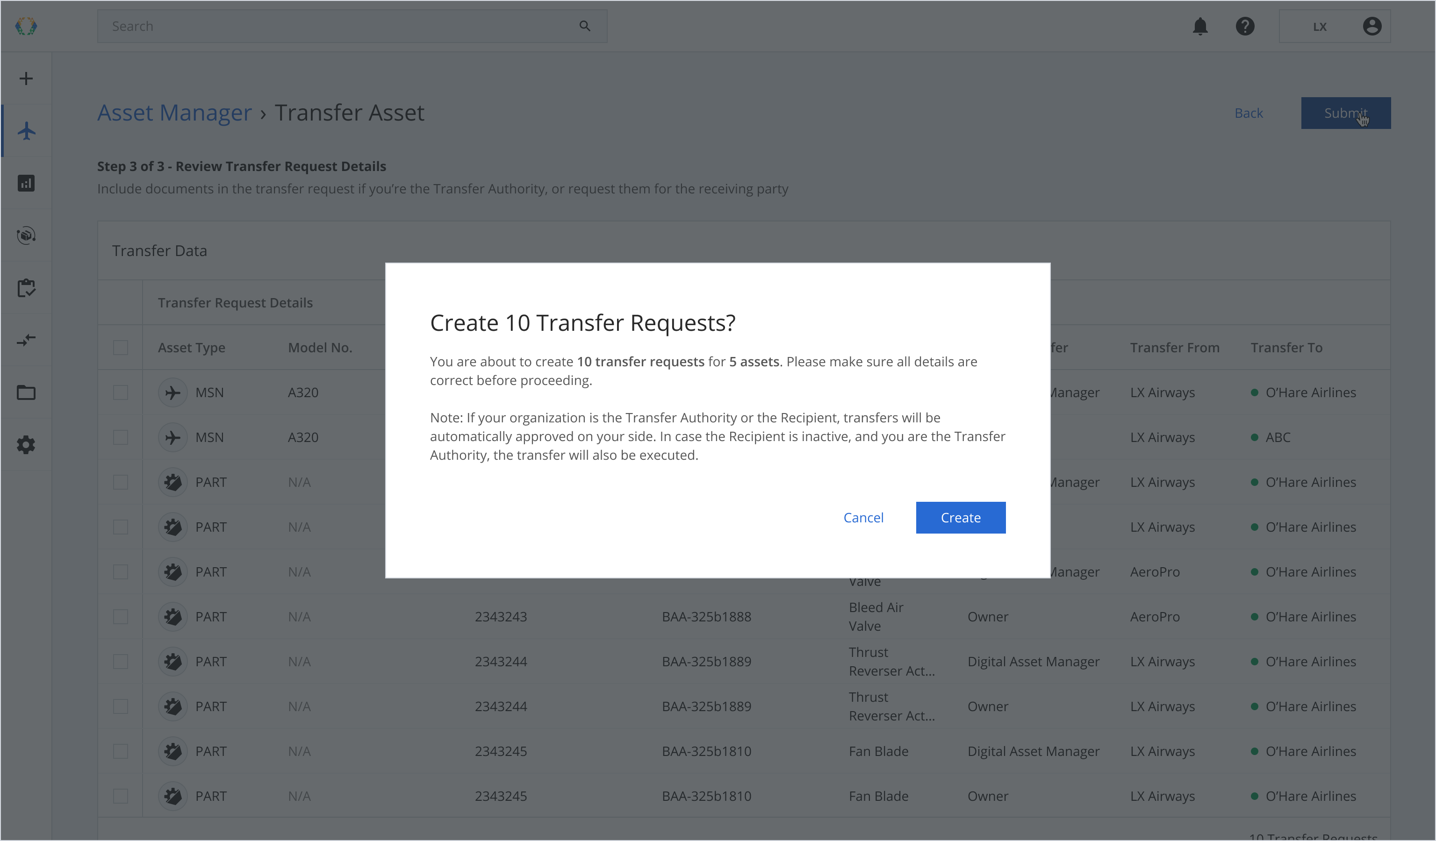Check the Thrust Reverser Owner row checkbox
The image size is (1436, 841).
click(x=120, y=706)
